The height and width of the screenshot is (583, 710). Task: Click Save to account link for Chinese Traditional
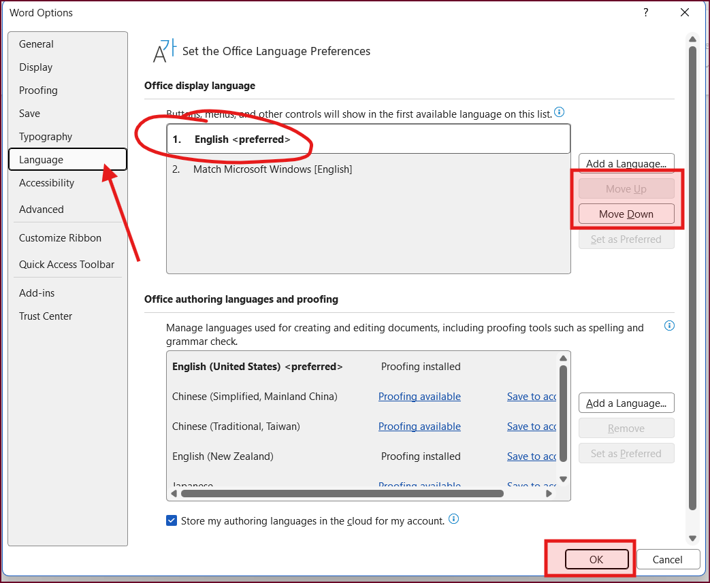532,427
